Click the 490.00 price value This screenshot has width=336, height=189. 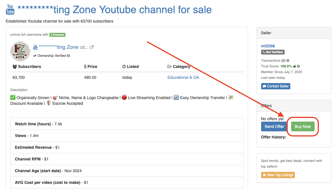coord(90,77)
